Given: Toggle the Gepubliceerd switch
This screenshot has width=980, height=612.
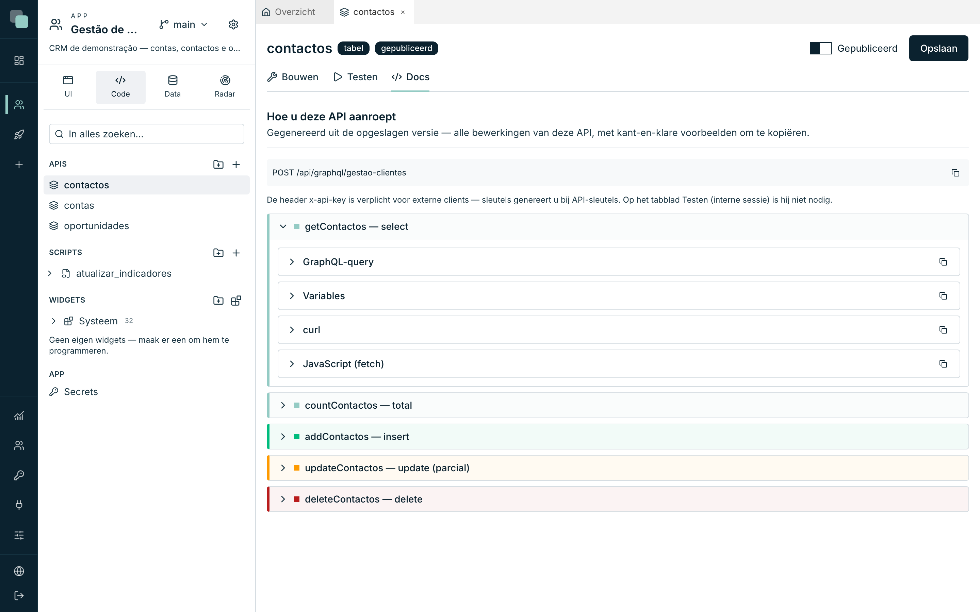Looking at the screenshot, I should pos(820,48).
